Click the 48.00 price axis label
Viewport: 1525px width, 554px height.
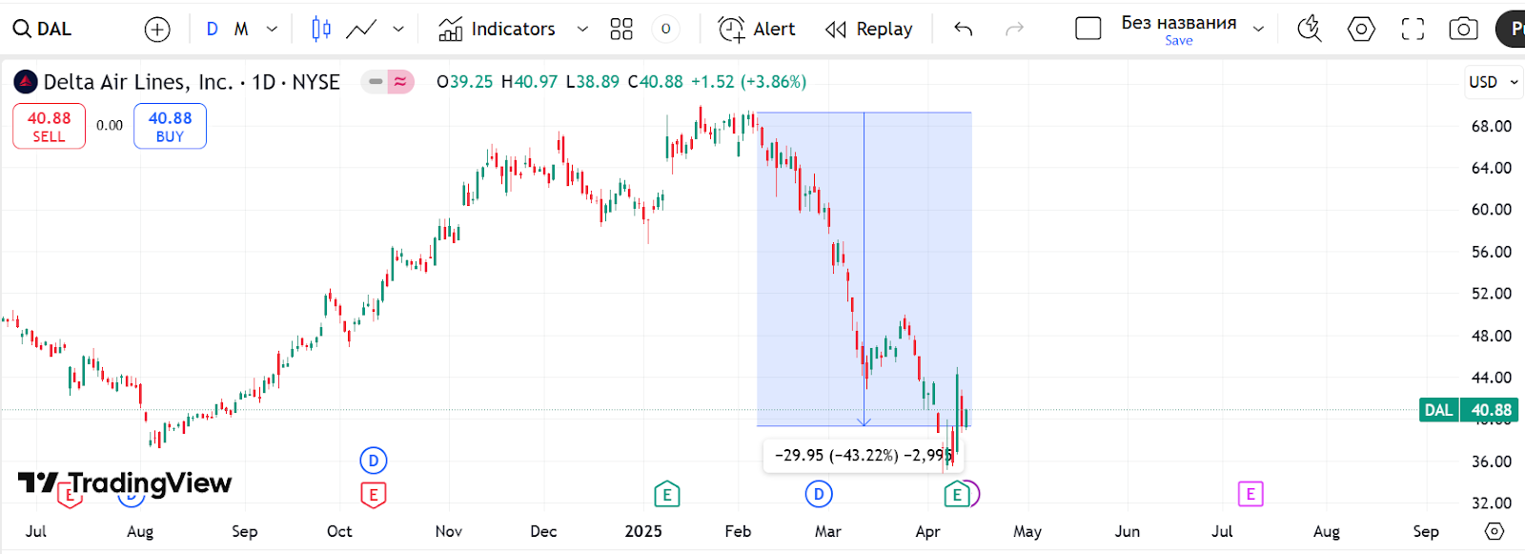click(x=1492, y=336)
